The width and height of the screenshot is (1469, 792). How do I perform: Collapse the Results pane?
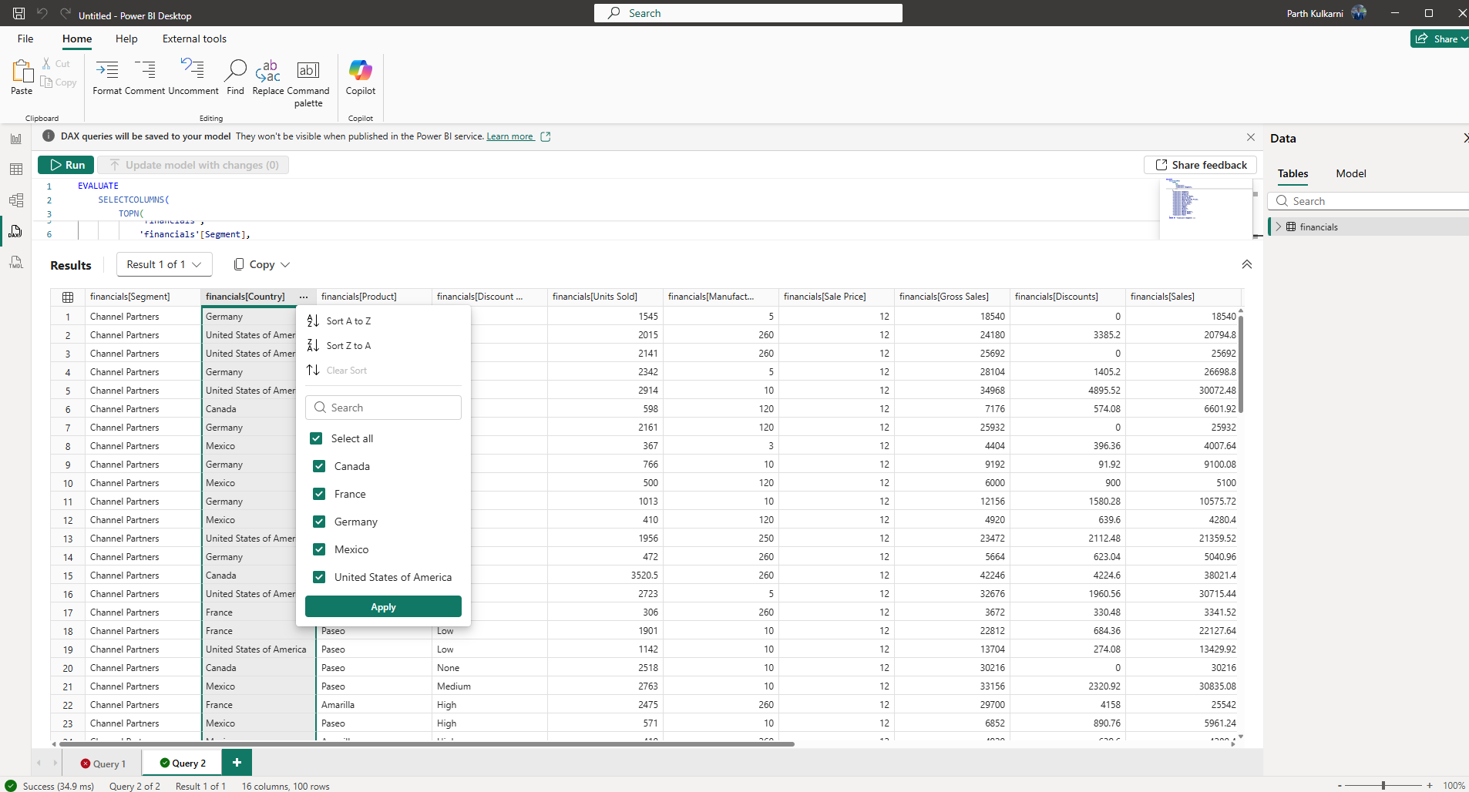point(1247,264)
